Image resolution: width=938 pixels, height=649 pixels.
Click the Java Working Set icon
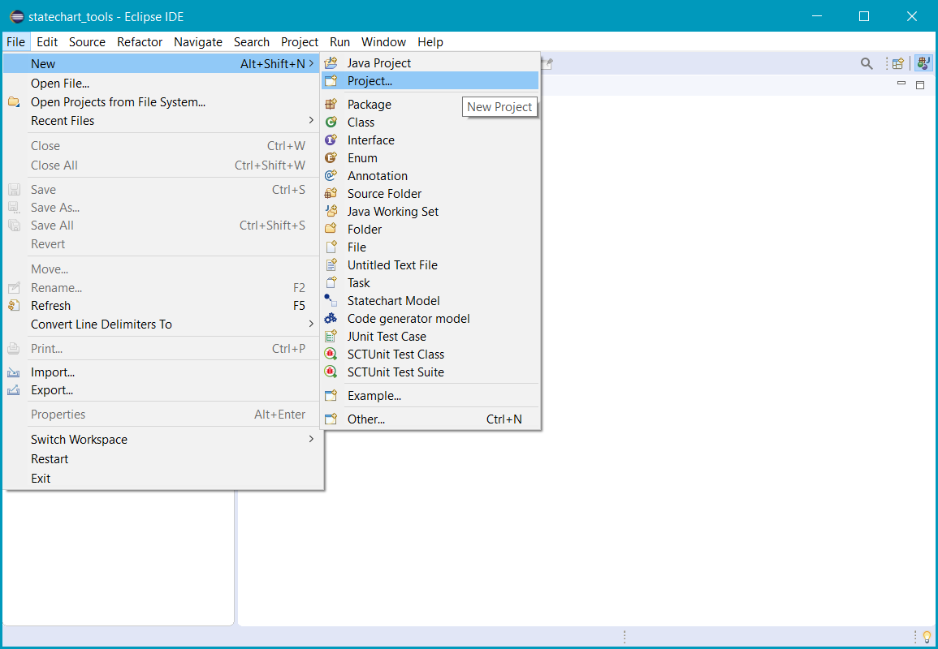tap(331, 211)
